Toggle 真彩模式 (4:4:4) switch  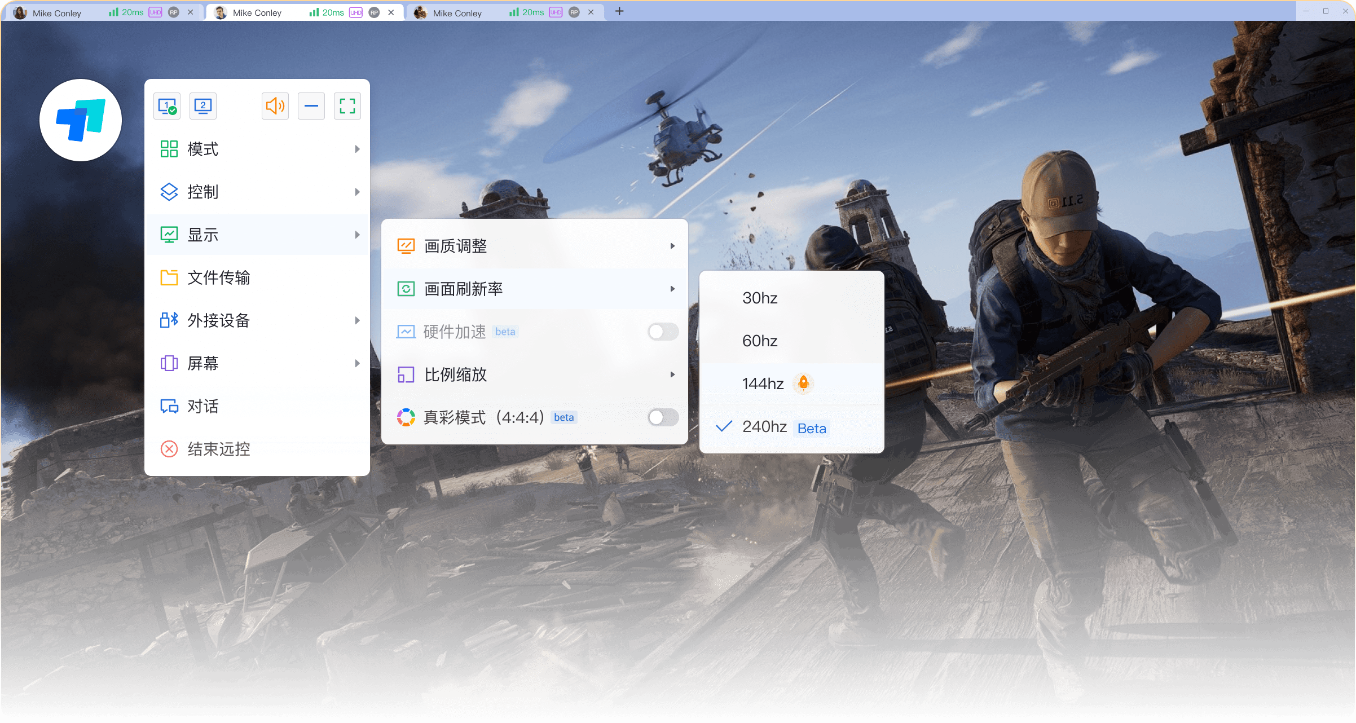tap(663, 417)
